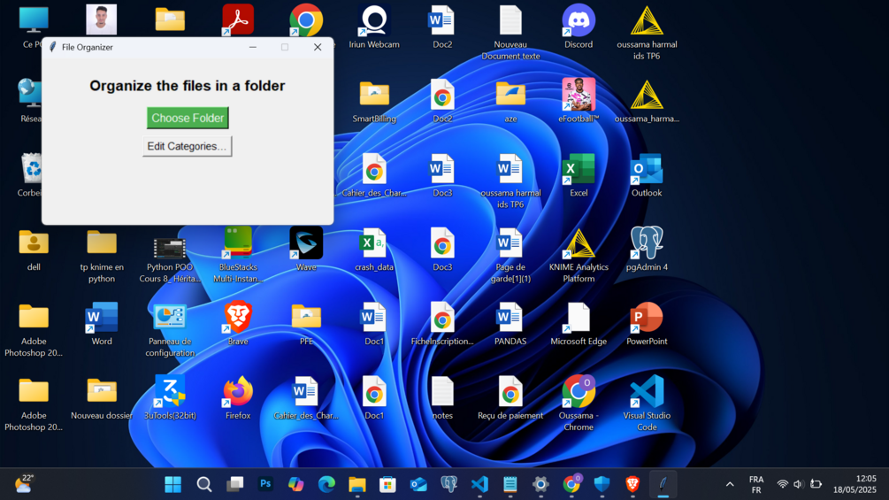The height and width of the screenshot is (500, 889).
Task: Select the PowerPoint desktop shortcut
Action: point(647,324)
